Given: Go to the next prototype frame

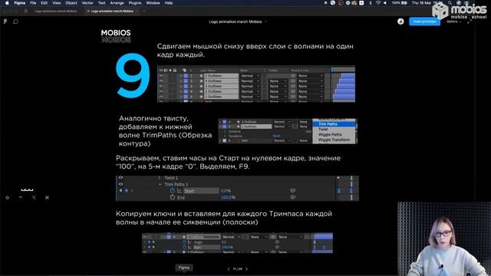Looking at the screenshot, I should [x=247, y=269].
